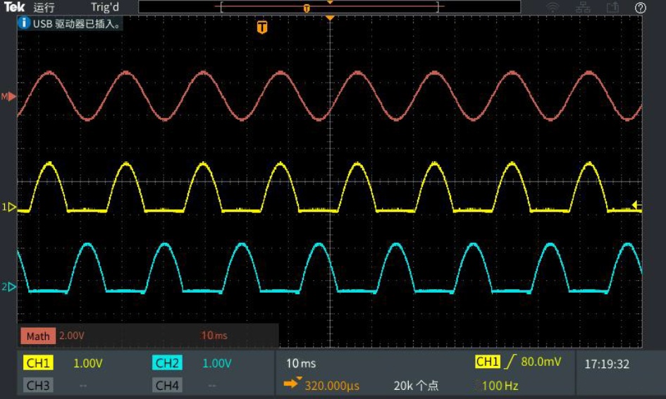Open the Math waveform badge

38,336
